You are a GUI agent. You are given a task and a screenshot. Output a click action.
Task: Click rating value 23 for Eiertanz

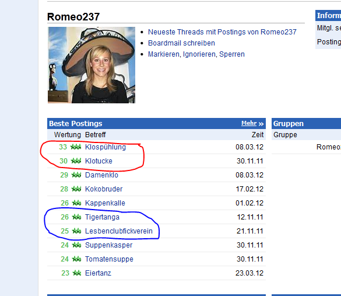click(65, 273)
